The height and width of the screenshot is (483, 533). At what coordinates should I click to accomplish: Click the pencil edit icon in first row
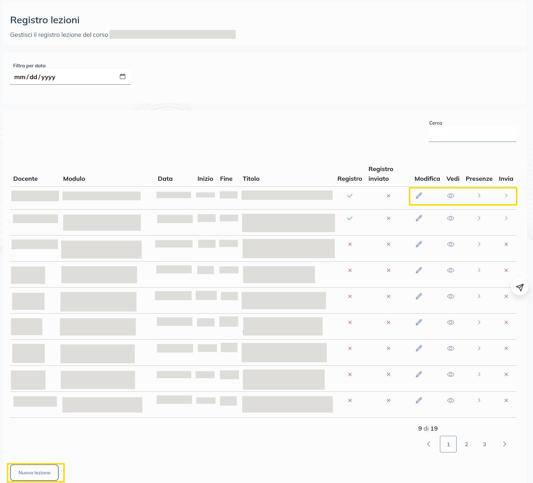(x=419, y=196)
